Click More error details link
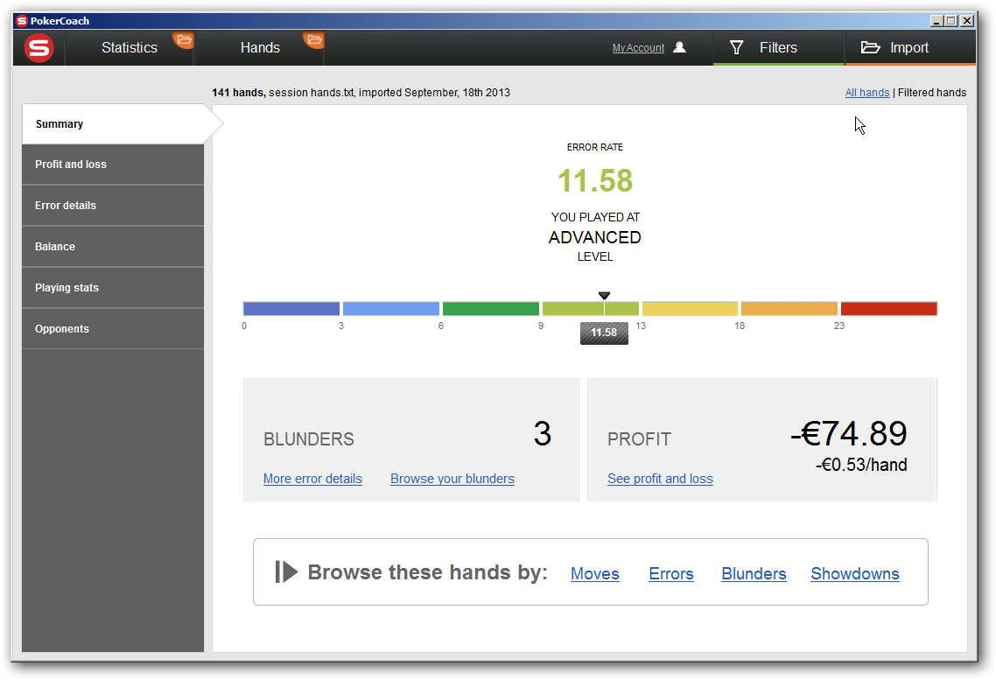 tap(312, 479)
